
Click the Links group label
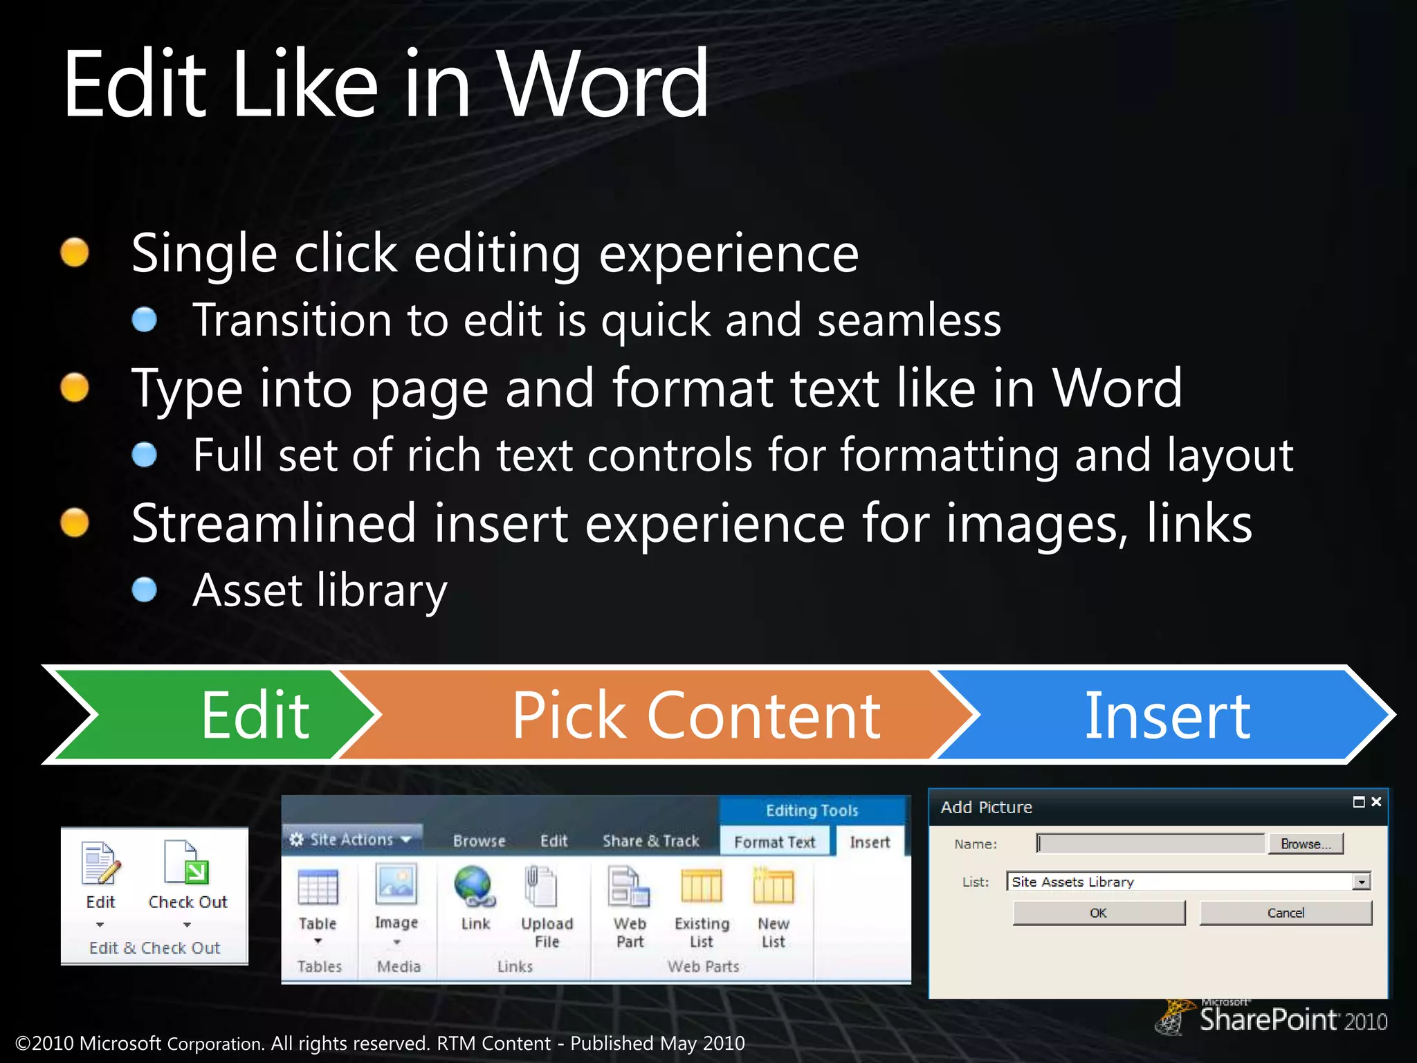(515, 966)
